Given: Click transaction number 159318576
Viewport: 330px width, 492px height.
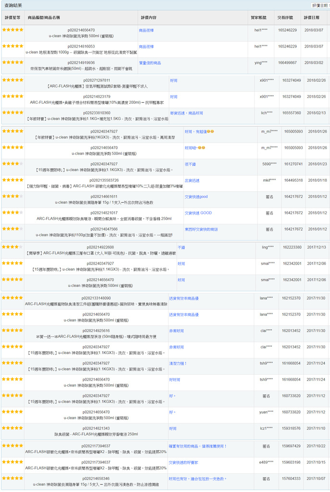Looking at the screenshot, I should point(291,428).
